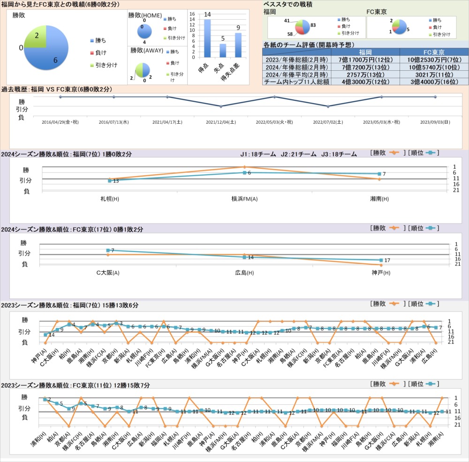Click the 2024シーズン勝敗&順位:FC東京(17位) 0勝1敗2分 heading
This screenshot has width=469, height=462.
pos(72,229)
